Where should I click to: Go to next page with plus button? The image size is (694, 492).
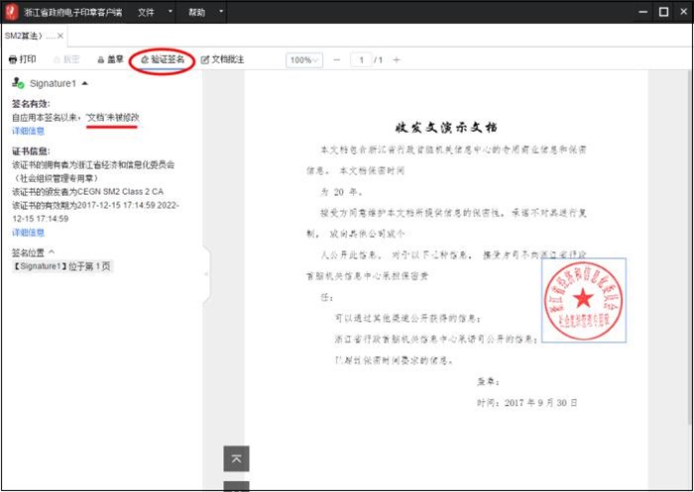pyautogui.click(x=397, y=60)
